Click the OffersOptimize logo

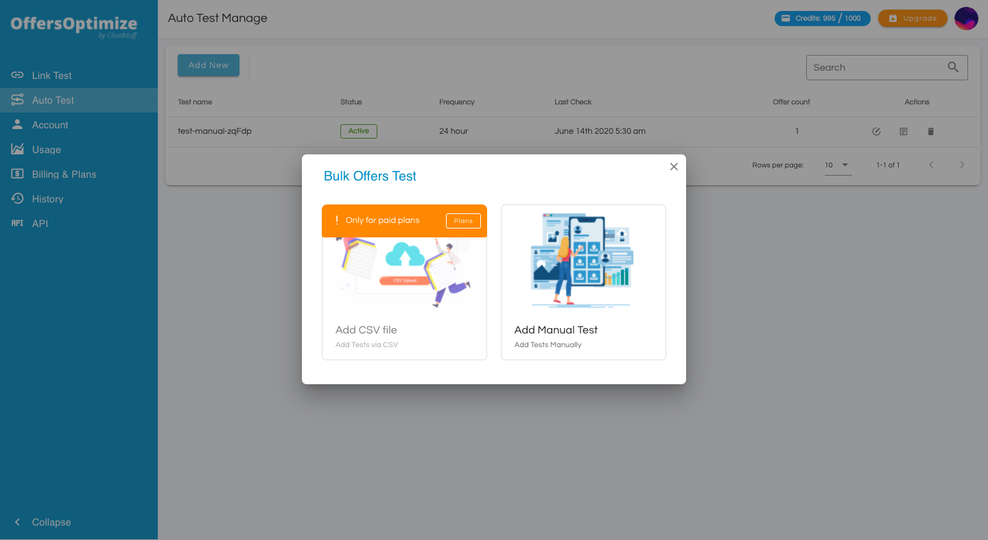click(74, 26)
